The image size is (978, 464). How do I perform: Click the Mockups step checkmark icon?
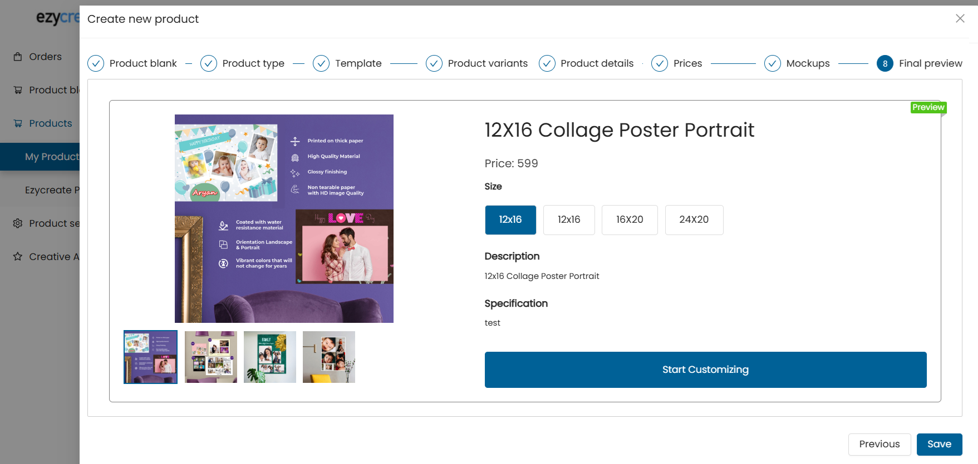(773, 63)
